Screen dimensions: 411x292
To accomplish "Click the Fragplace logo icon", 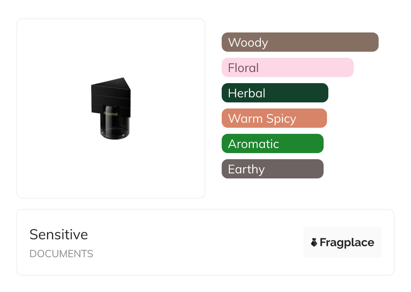I will click(x=314, y=242).
